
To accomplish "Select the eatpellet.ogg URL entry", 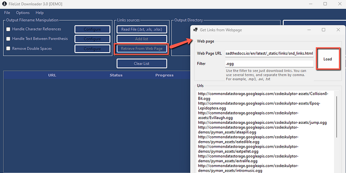I will (x=248, y=149).
